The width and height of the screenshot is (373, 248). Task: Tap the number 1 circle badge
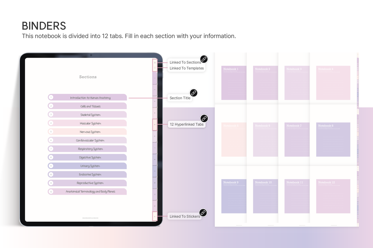[x=51, y=97]
